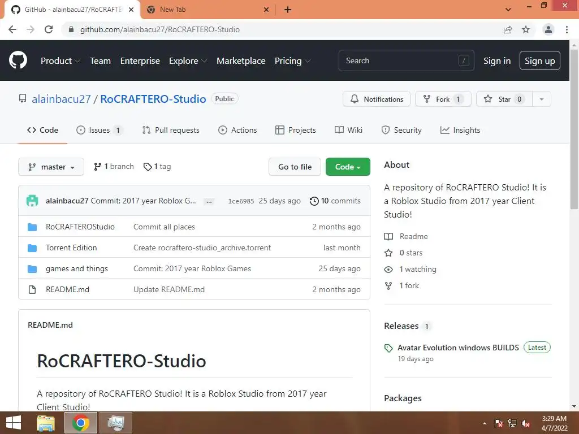Click the tab search chevron in title bar

(508, 10)
